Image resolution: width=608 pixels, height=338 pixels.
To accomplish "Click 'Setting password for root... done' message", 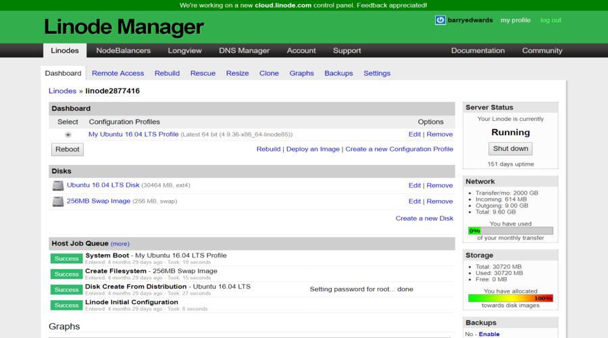I will click(361, 289).
